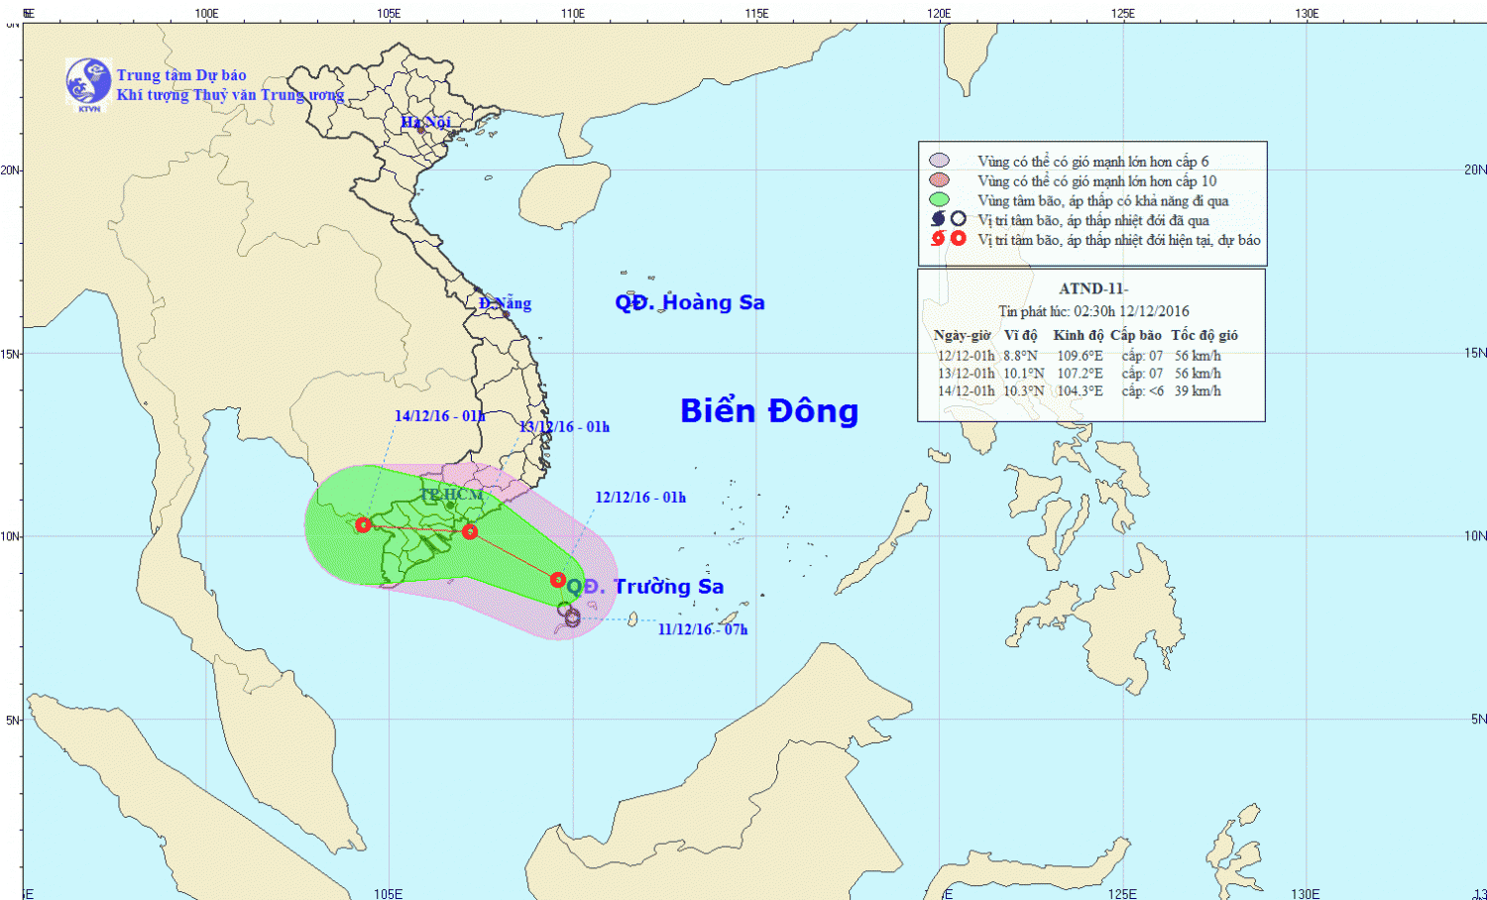Click the red marker at 12/12/16 - 01h position

point(558,580)
